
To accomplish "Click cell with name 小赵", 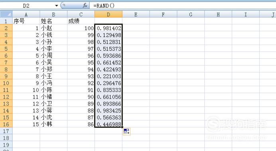I will [53, 28].
